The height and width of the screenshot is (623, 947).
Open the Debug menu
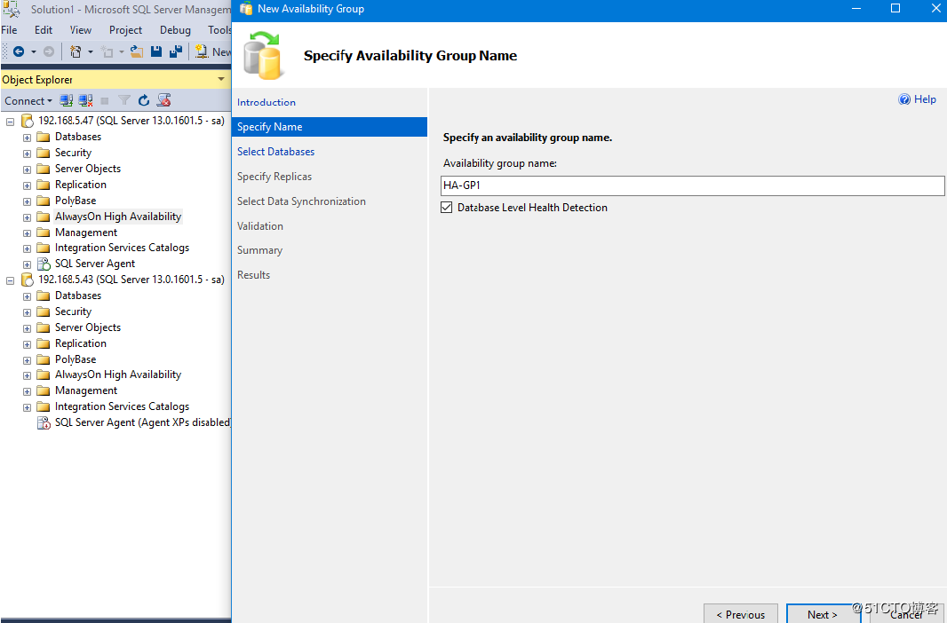175,29
